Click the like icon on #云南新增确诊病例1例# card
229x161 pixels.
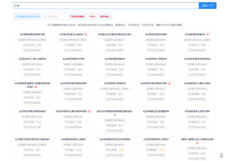38,45
